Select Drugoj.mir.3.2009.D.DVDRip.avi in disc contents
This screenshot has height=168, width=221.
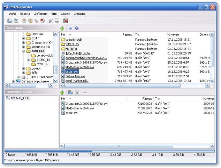[x=86, y=104]
